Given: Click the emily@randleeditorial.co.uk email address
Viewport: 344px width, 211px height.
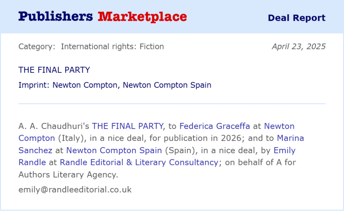Looking at the screenshot, I should pos(75,190).
